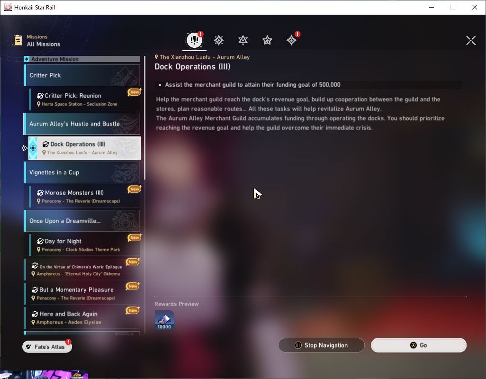Open But a Momentary Pleasure mission
The height and width of the screenshot is (379, 486).
pyautogui.click(x=82, y=293)
